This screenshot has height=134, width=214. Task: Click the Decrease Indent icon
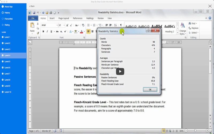pyautogui.click(x=106, y=25)
